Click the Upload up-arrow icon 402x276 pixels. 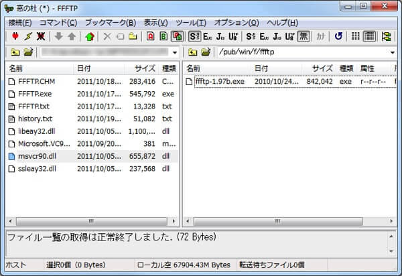click(72, 36)
